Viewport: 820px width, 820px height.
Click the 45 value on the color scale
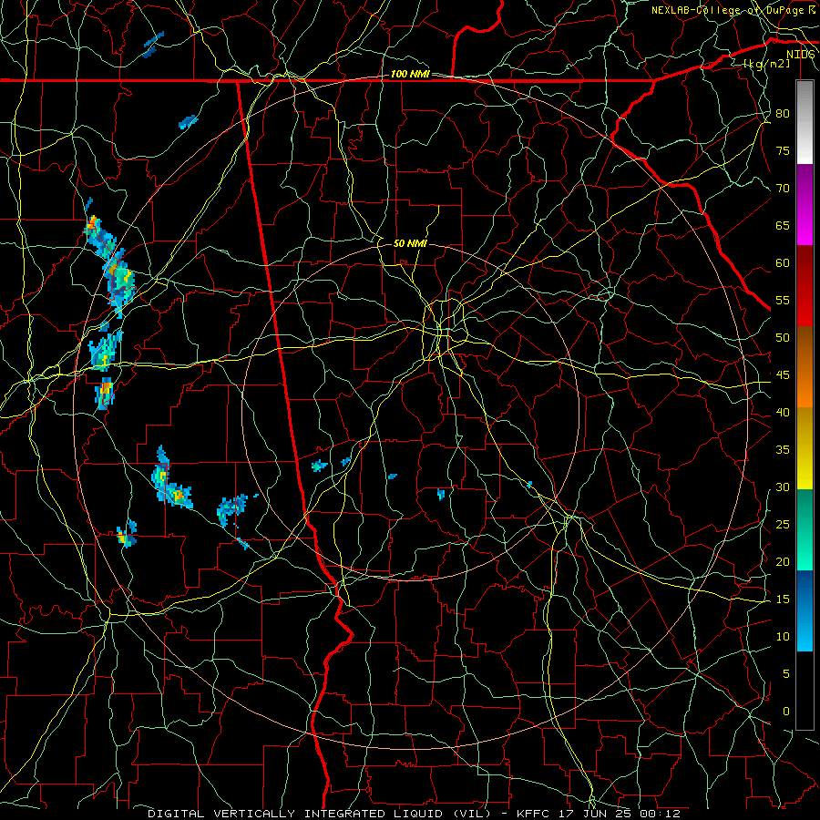point(783,375)
